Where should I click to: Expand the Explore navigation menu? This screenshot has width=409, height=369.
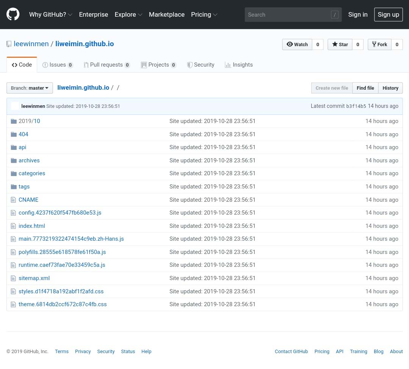point(128,14)
